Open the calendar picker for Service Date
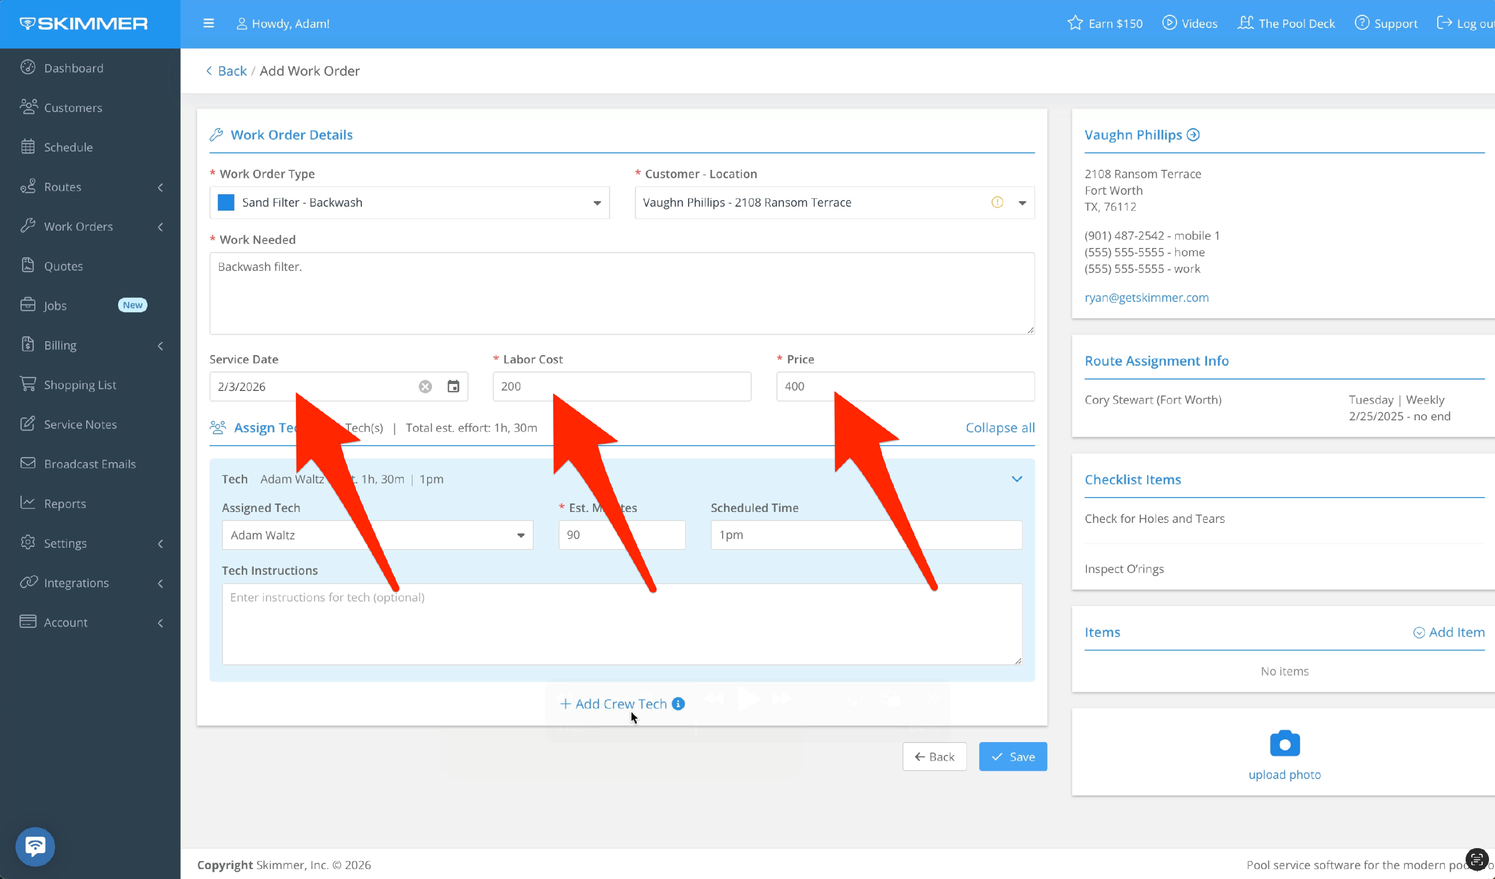Screen dimensions: 1495x879 click(x=453, y=386)
